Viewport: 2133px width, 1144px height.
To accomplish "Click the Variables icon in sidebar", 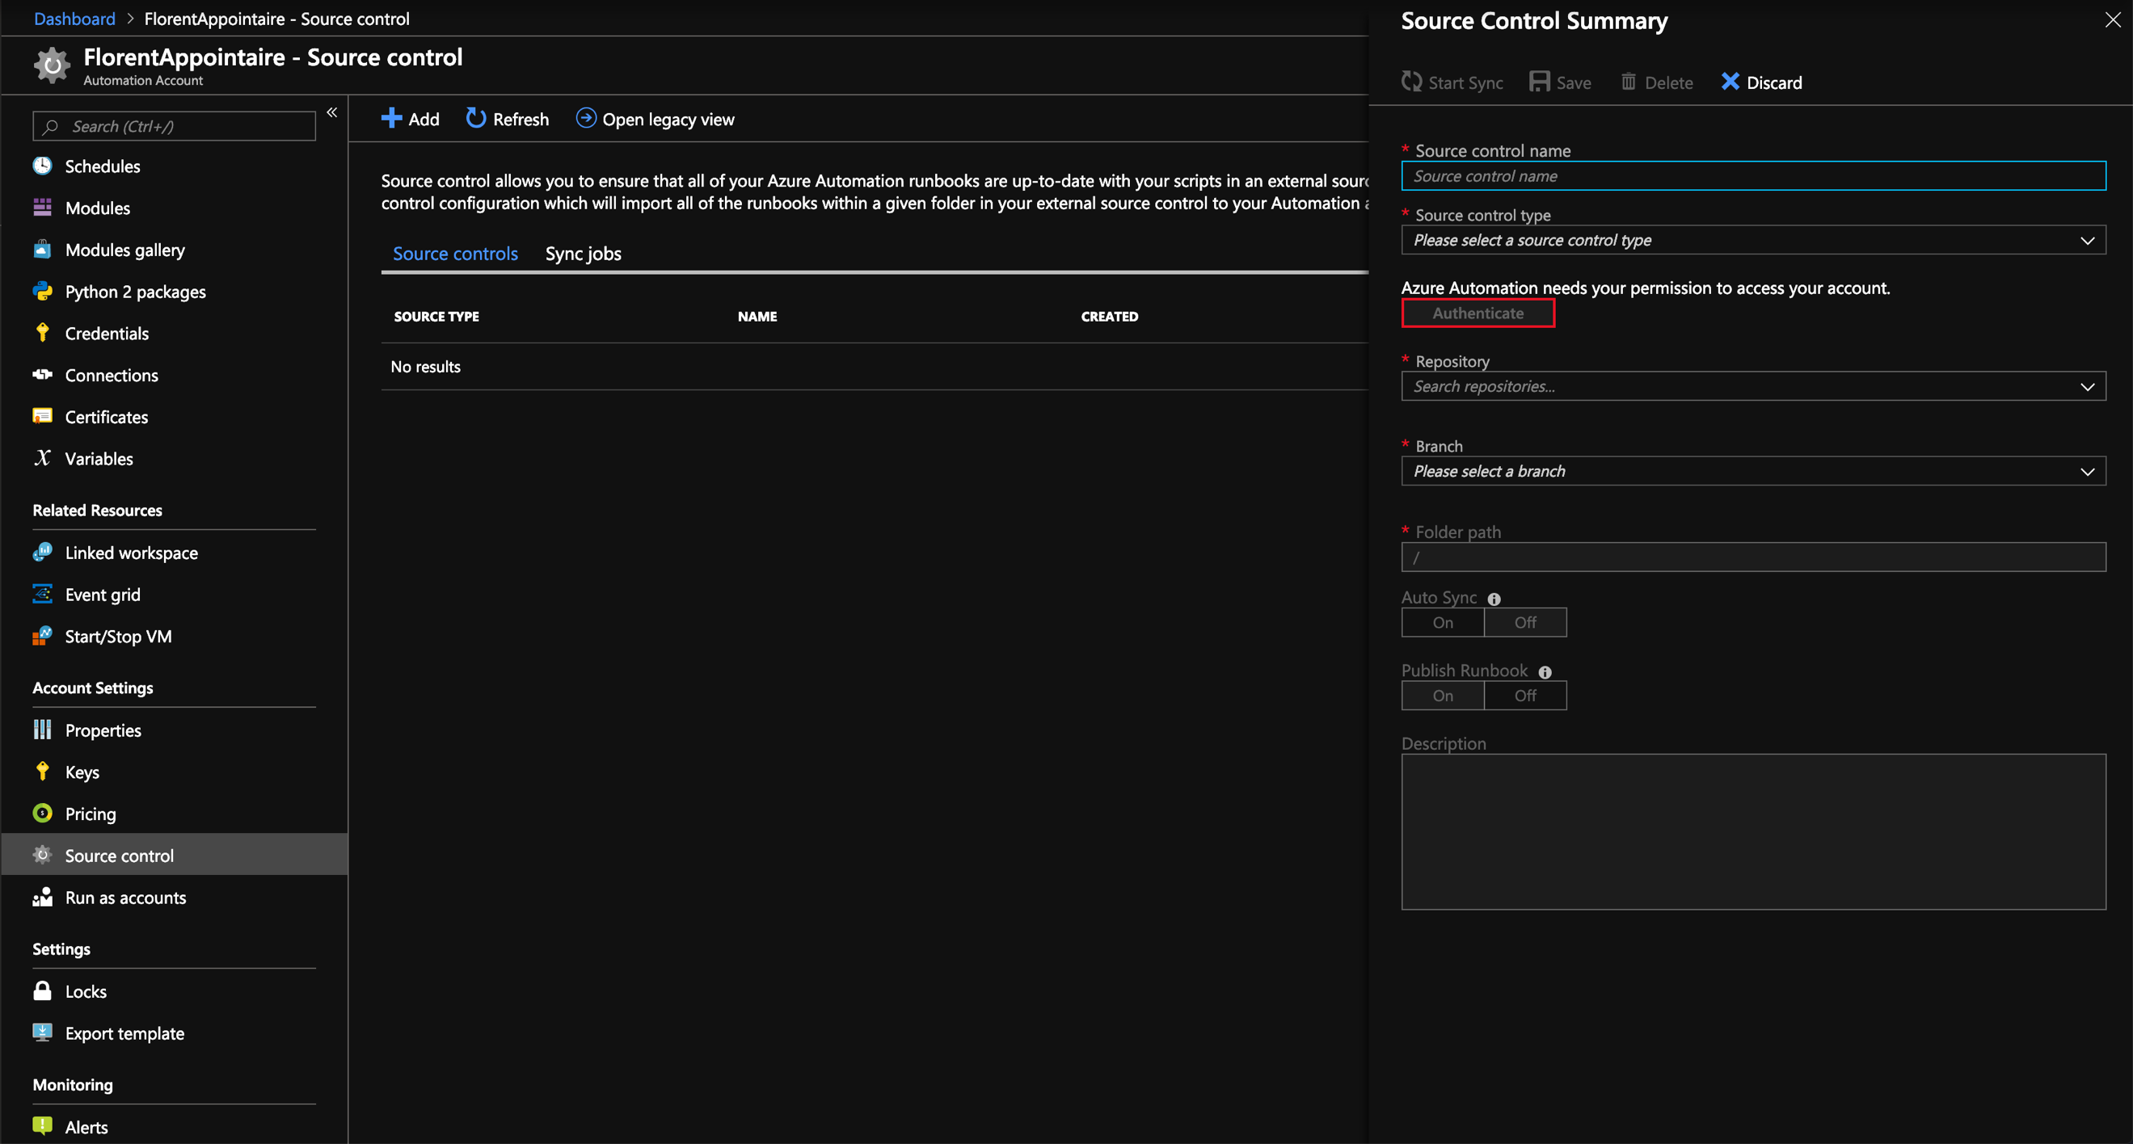I will click(x=44, y=457).
